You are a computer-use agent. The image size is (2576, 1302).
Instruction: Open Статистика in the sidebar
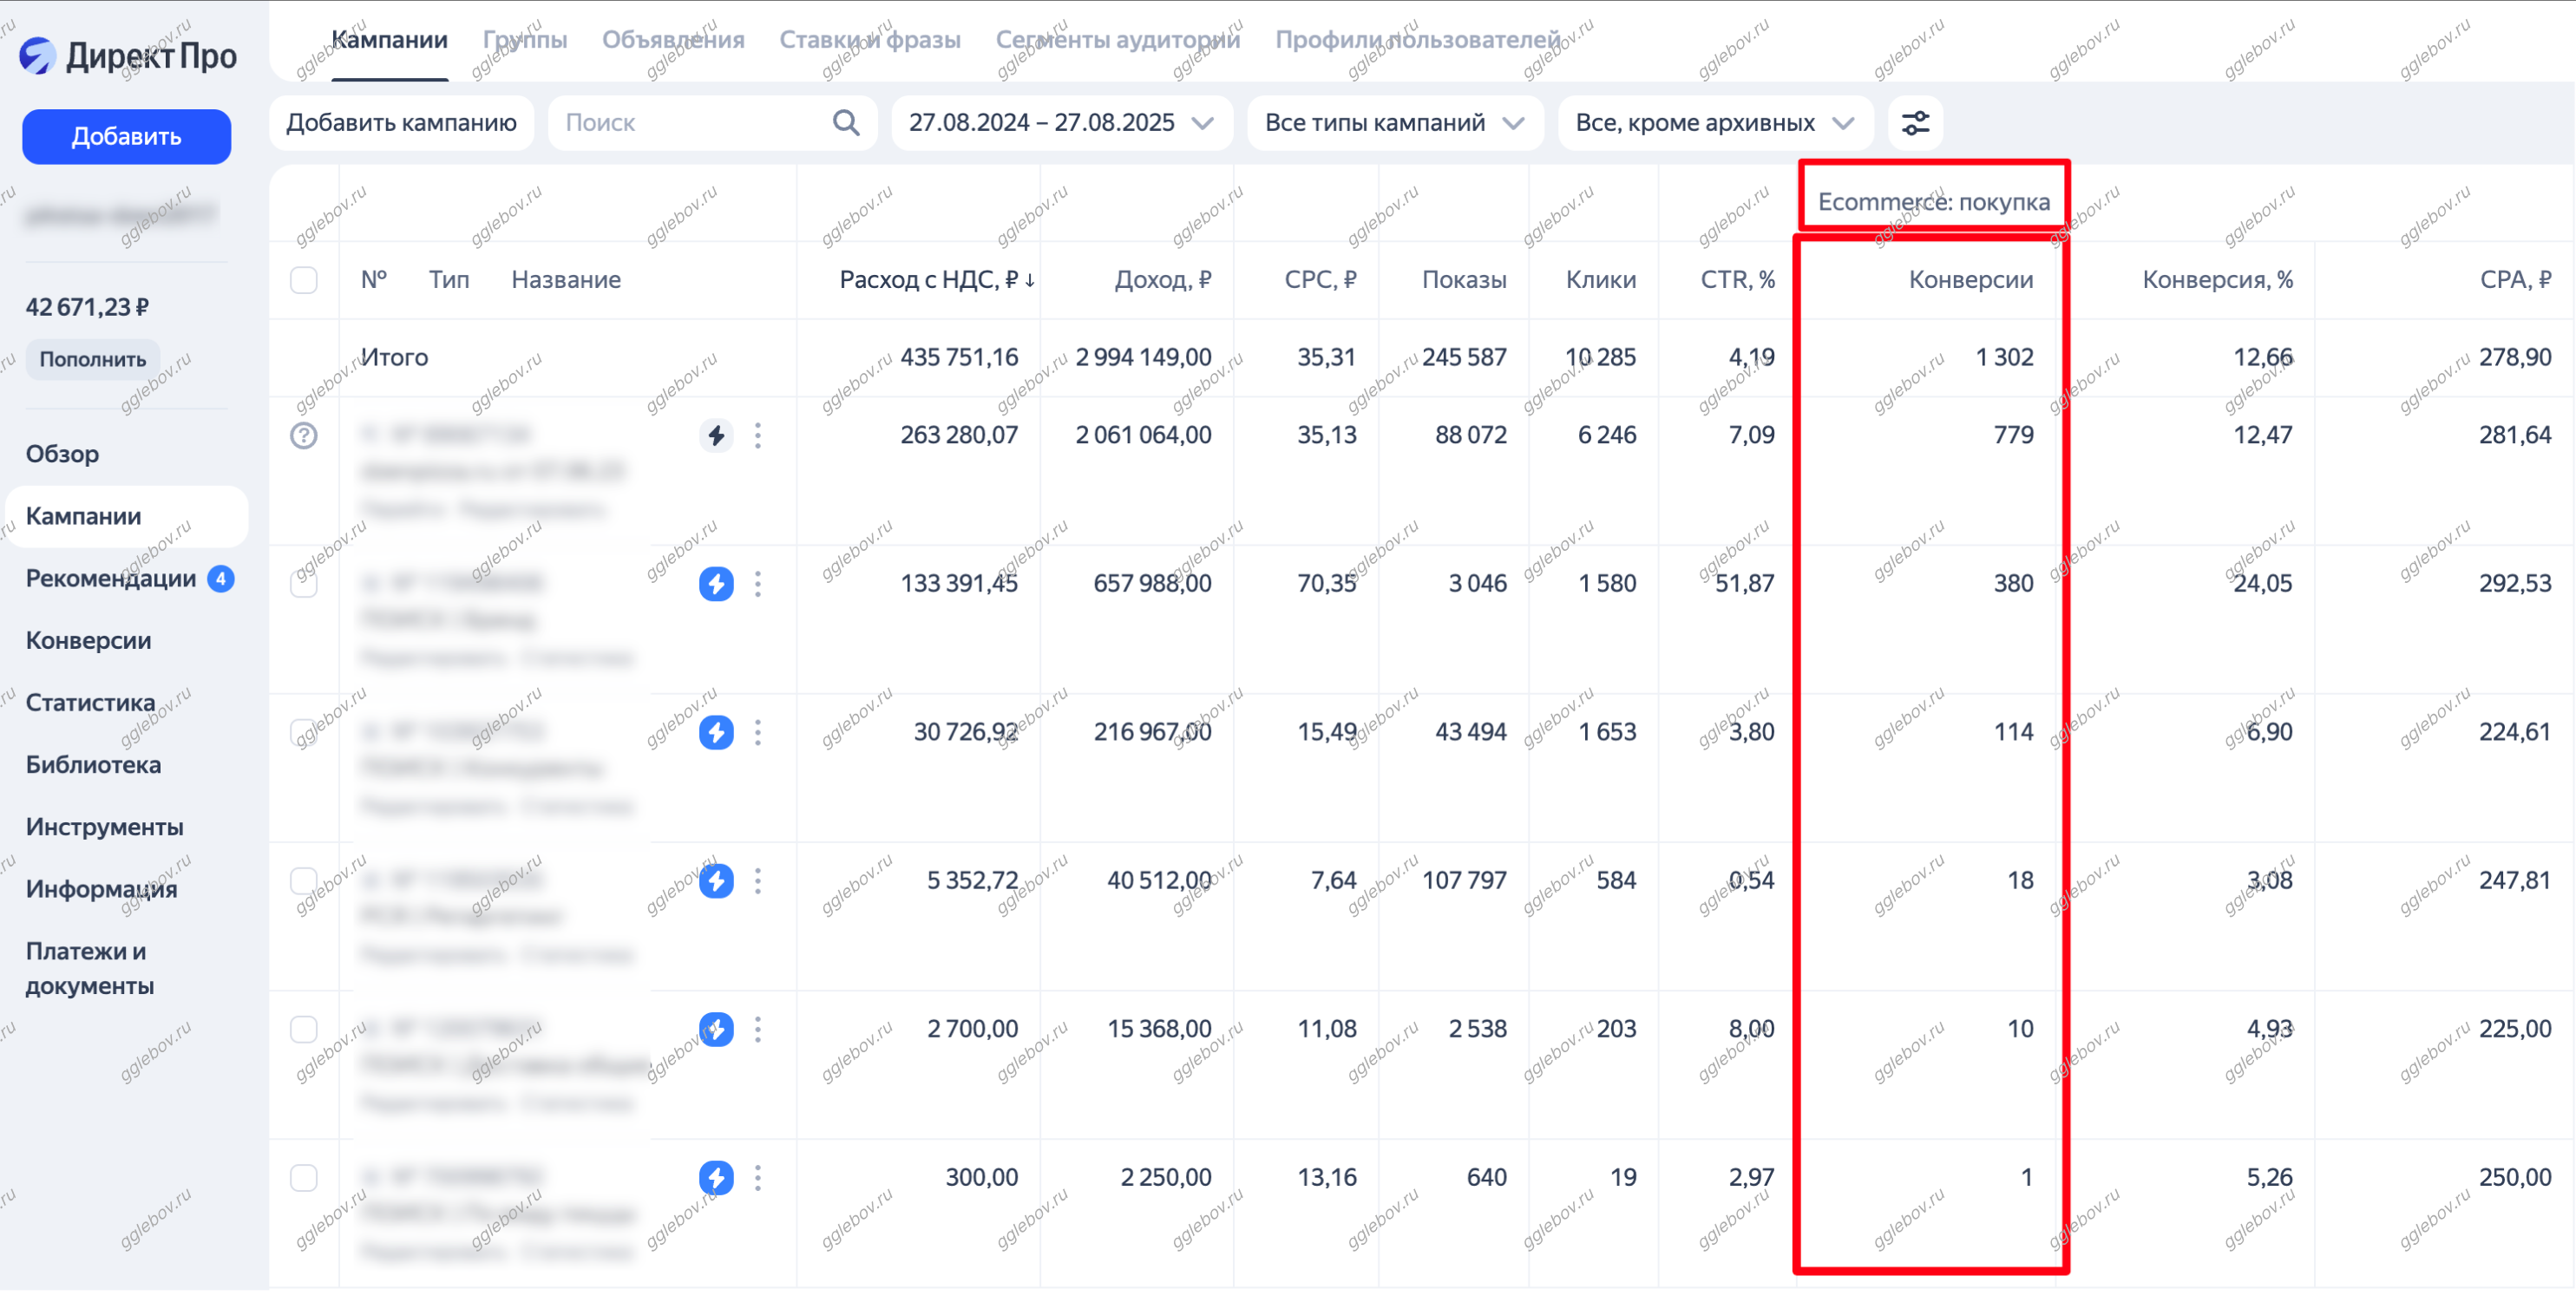pyautogui.click(x=91, y=703)
